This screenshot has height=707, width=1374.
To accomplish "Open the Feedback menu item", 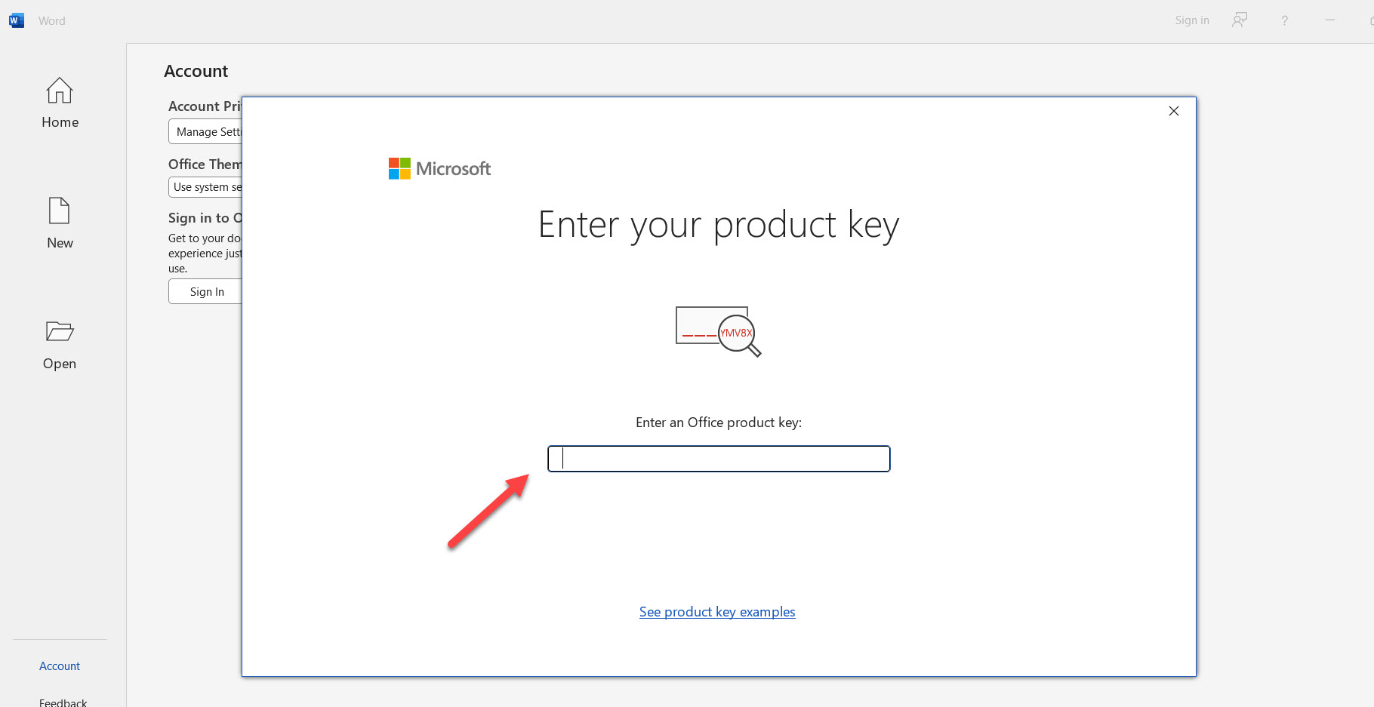I will pos(63,702).
